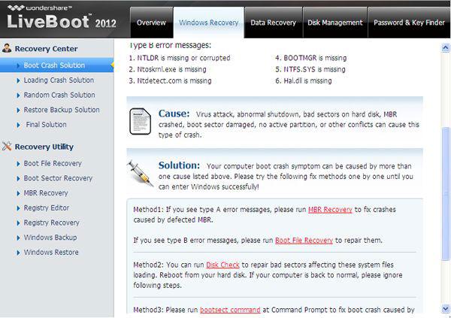451x318 pixels.
Task: Click the scrollbar down arrow
Action: pos(446,308)
